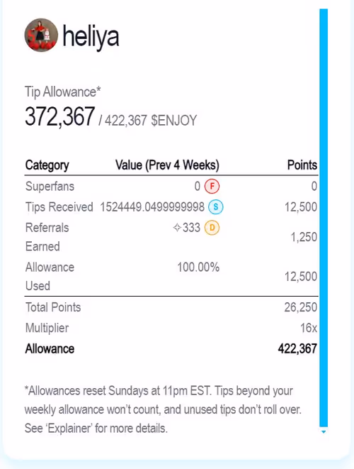Click the 16x Multiplier value
The image size is (354, 469).
tap(309, 328)
